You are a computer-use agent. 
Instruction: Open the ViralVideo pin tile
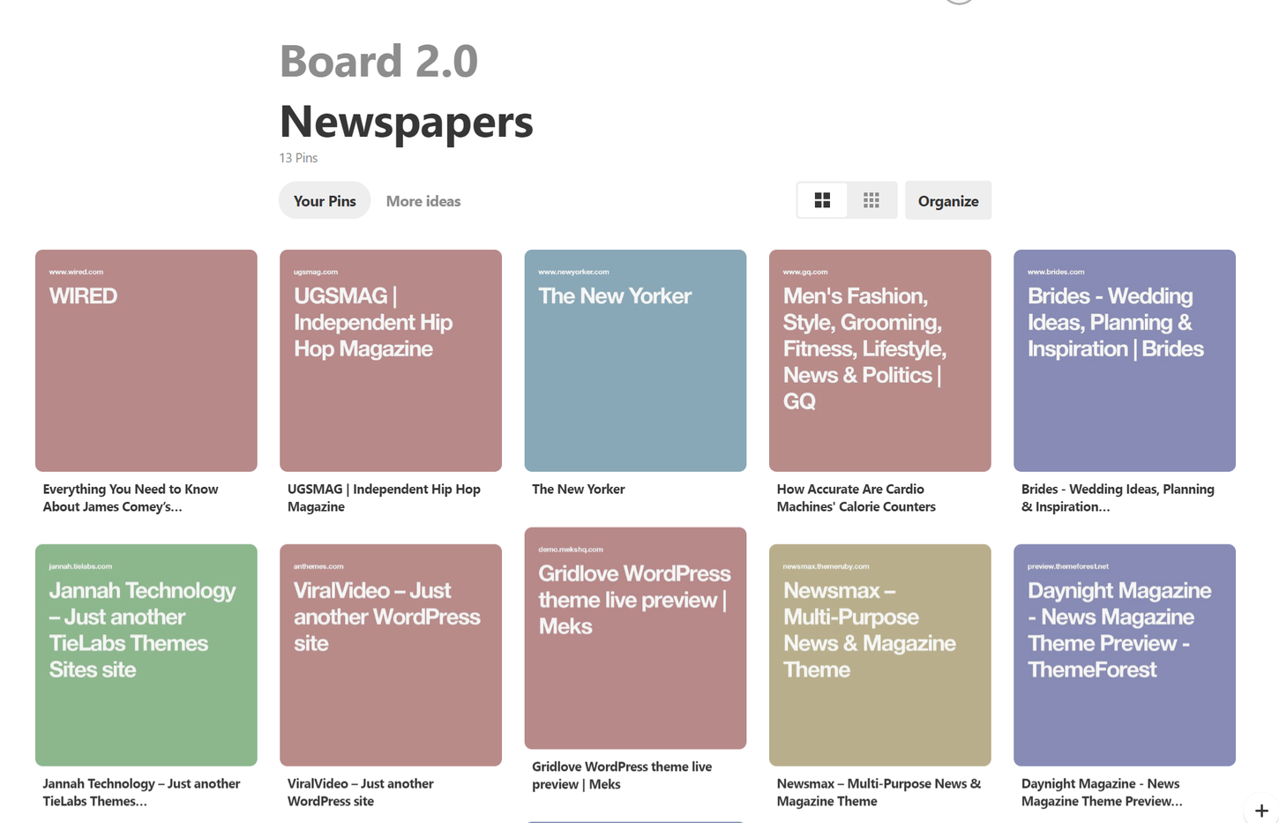point(391,655)
